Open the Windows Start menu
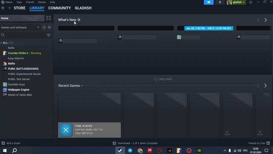 (5, 151)
